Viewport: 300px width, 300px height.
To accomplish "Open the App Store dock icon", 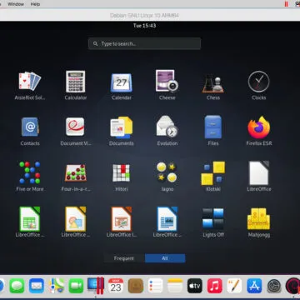I will (254, 286).
